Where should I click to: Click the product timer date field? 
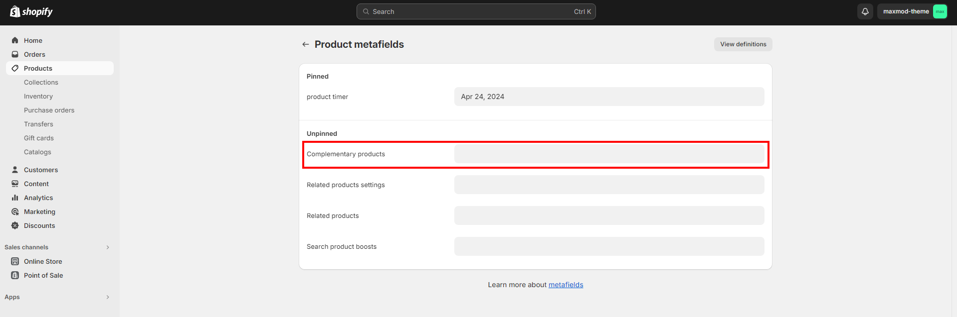click(x=608, y=97)
